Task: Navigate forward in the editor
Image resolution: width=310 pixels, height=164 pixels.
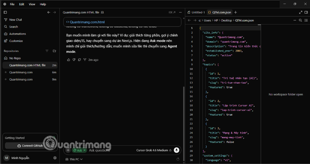Action: pos(195,20)
